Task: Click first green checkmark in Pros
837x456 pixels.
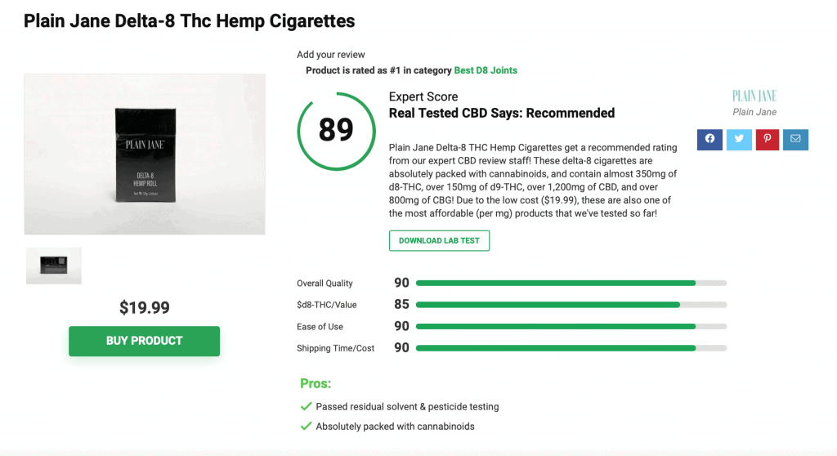Action: [306, 406]
